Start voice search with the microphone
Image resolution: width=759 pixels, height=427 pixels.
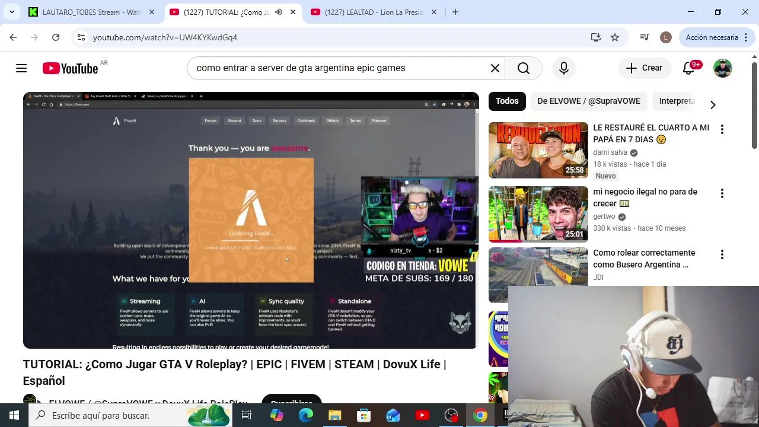click(564, 68)
